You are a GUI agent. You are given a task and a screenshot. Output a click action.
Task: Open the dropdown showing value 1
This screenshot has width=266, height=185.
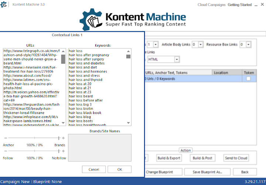[156, 44]
